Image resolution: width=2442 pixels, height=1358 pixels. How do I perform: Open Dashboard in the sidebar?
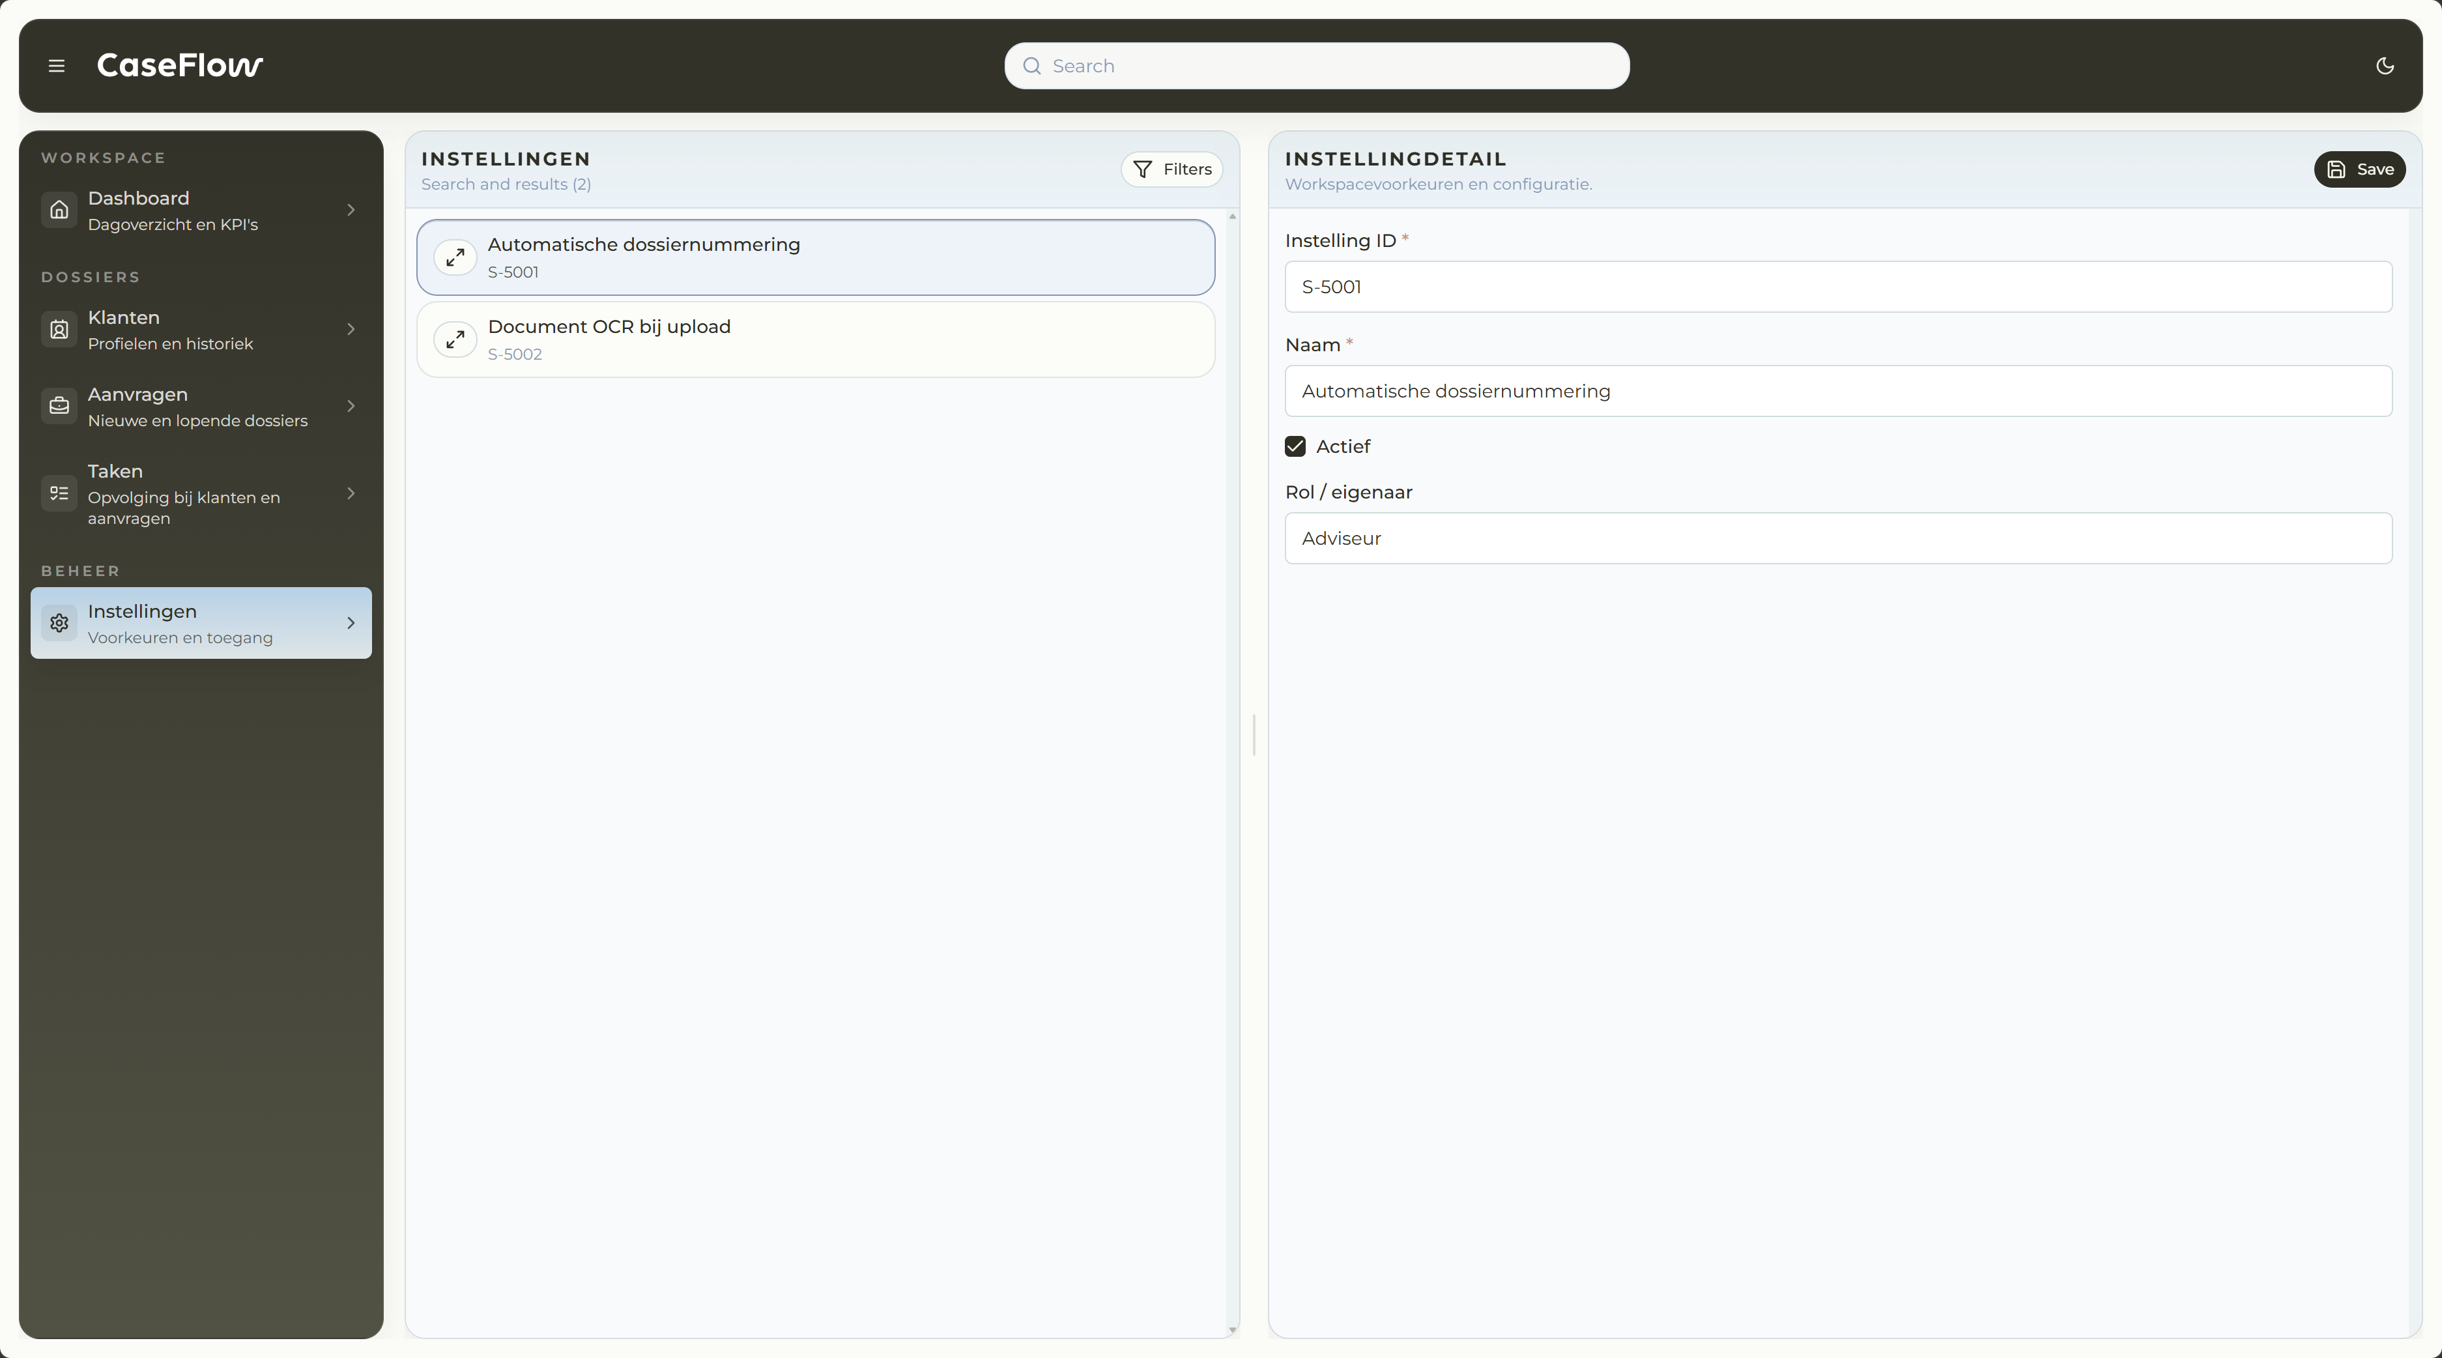click(201, 210)
